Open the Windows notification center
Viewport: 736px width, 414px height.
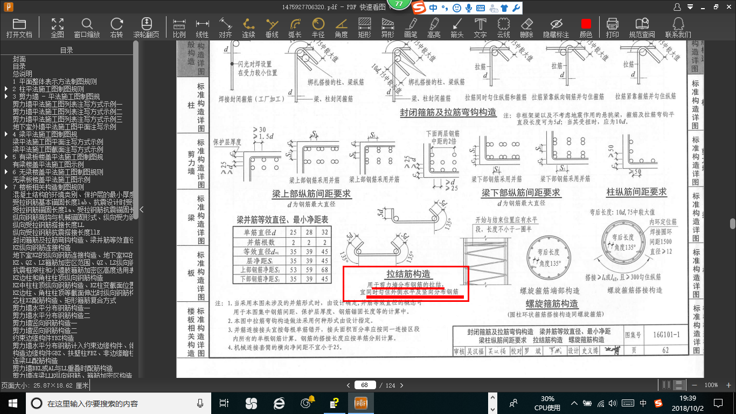click(718, 403)
